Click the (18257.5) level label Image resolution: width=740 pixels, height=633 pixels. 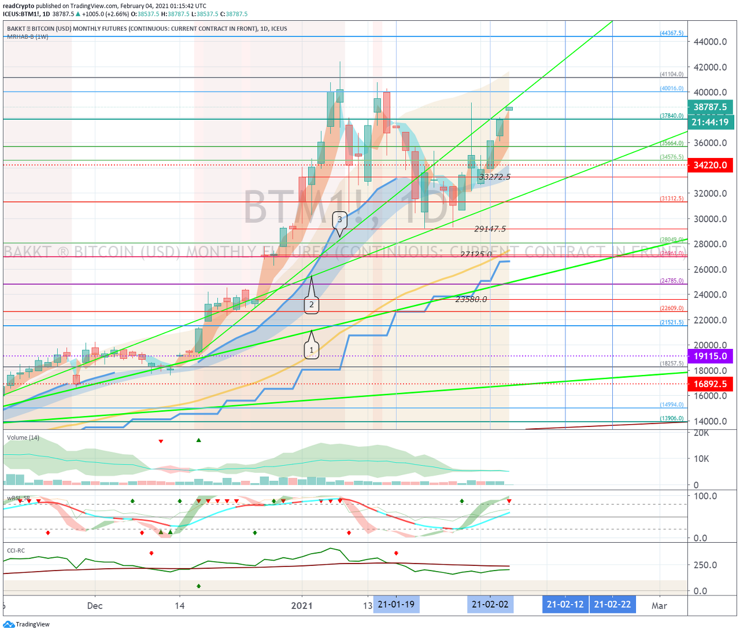(671, 363)
